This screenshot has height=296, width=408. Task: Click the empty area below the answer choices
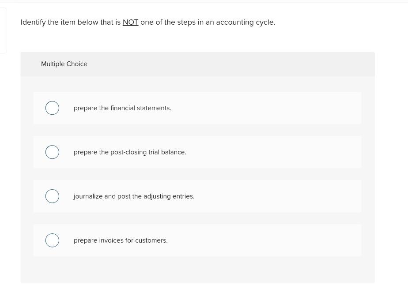coord(197,269)
